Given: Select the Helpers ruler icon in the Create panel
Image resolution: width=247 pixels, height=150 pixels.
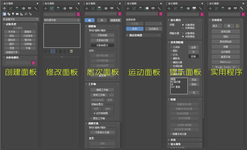Looking at the screenshot, I should pyautogui.click(x=21, y=14).
